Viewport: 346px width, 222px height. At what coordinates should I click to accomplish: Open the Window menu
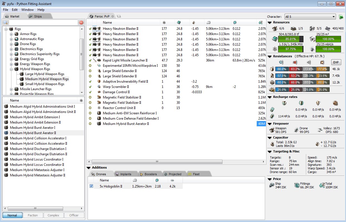point(28,10)
